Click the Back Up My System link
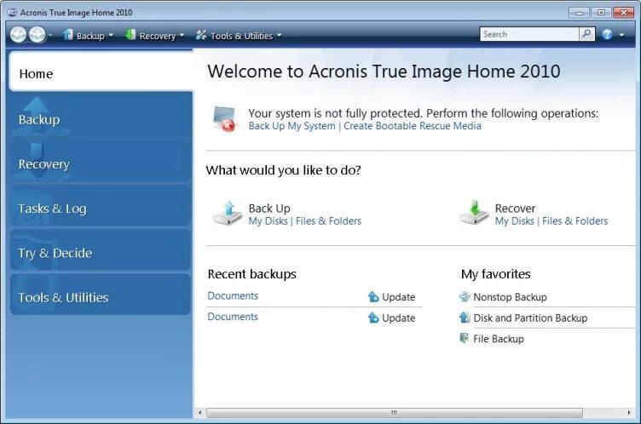This screenshot has width=641, height=424. pyautogui.click(x=292, y=126)
